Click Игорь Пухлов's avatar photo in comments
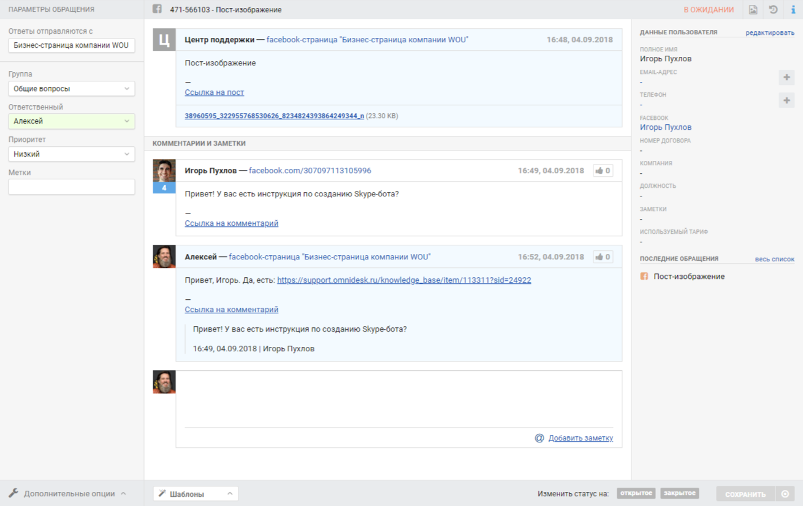Viewport: 803px width, 506px height. coord(164,171)
